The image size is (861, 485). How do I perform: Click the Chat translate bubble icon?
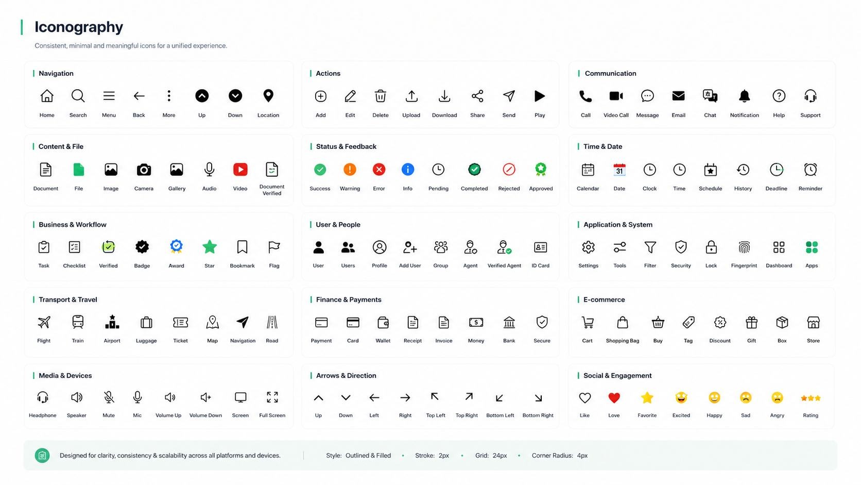click(x=710, y=96)
